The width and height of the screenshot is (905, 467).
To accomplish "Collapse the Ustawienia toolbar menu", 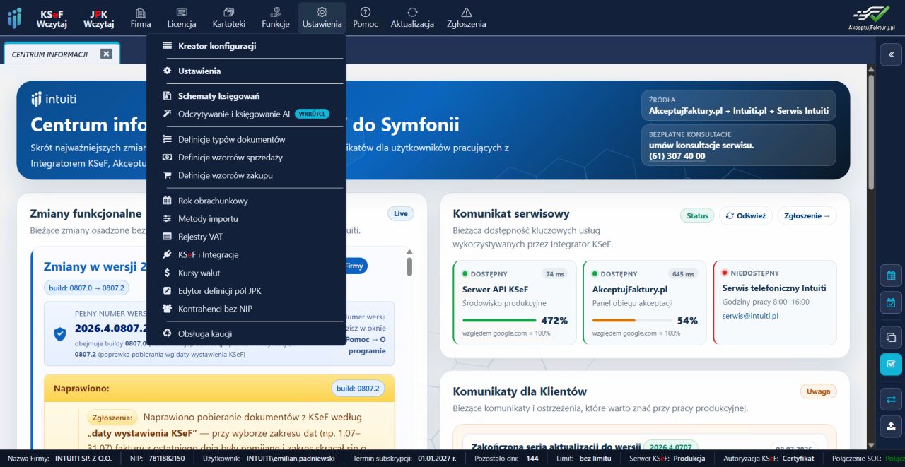I will (322, 18).
